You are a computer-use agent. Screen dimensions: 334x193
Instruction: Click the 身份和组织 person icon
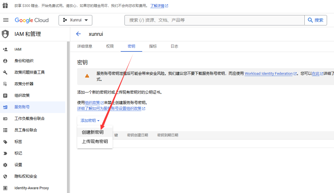click(x=5, y=61)
